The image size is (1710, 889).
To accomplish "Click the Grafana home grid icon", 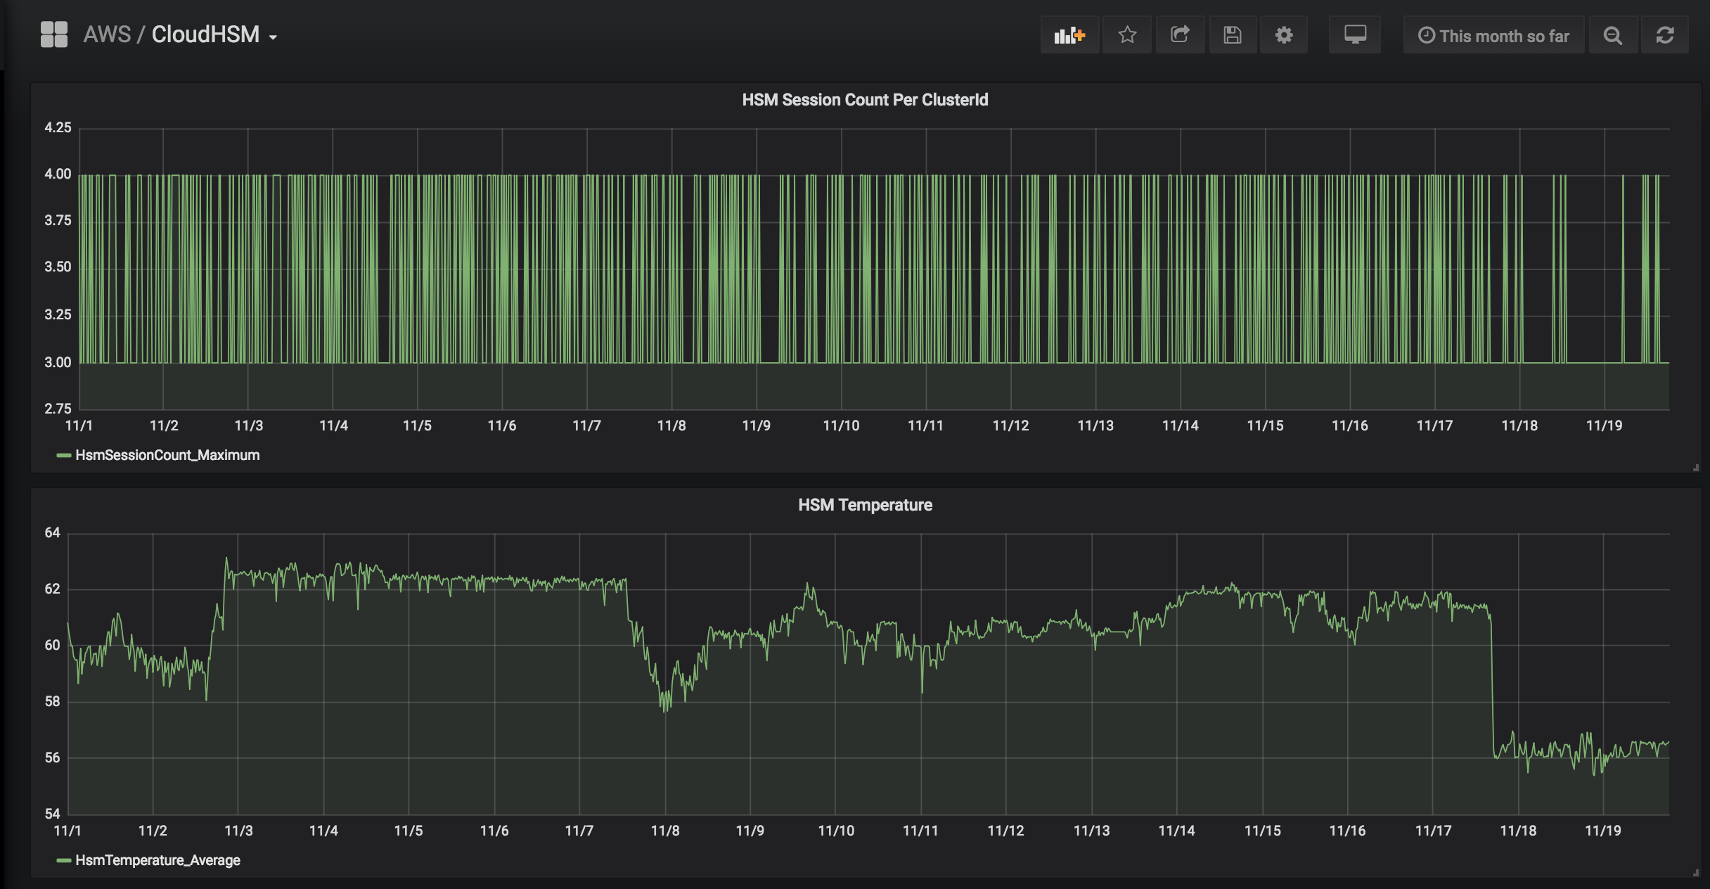I will tap(54, 34).
